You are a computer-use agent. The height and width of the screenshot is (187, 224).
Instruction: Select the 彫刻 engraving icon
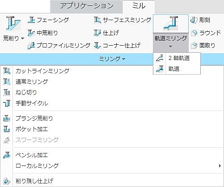point(194,20)
